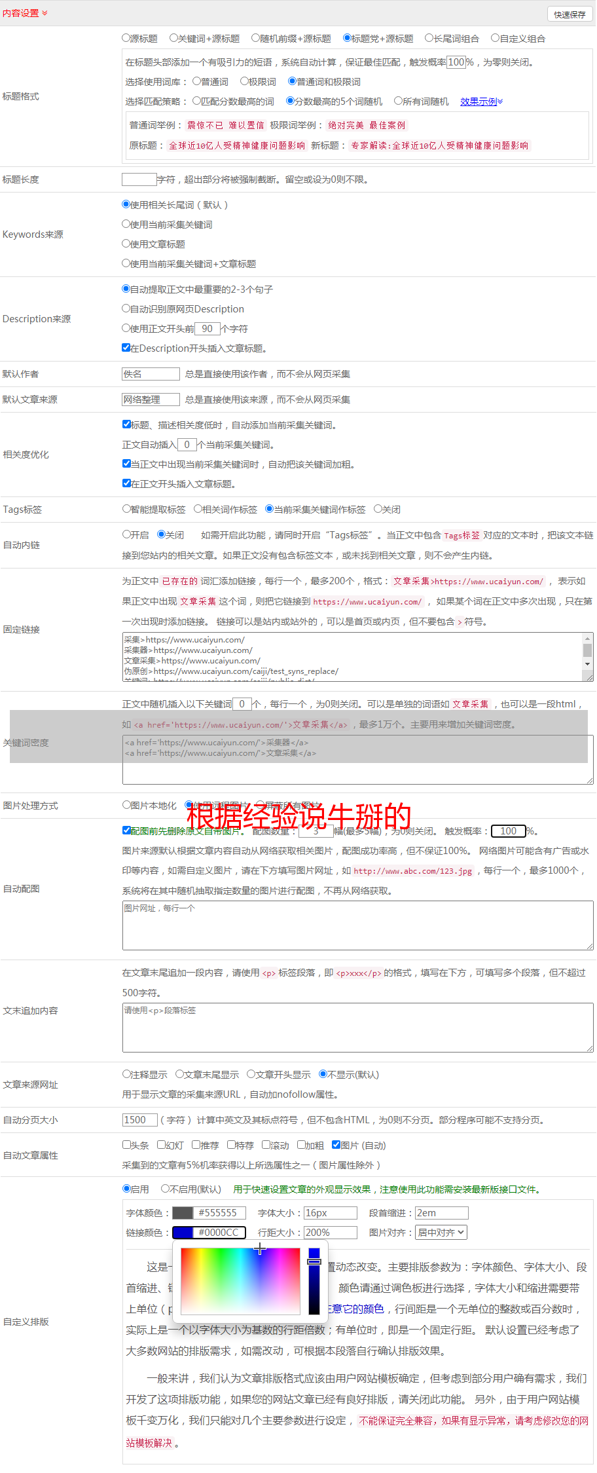The width and height of the screenshot is (597, 1473).
Task: Select 自定义组合 title format
Action: tap(496, 38)
